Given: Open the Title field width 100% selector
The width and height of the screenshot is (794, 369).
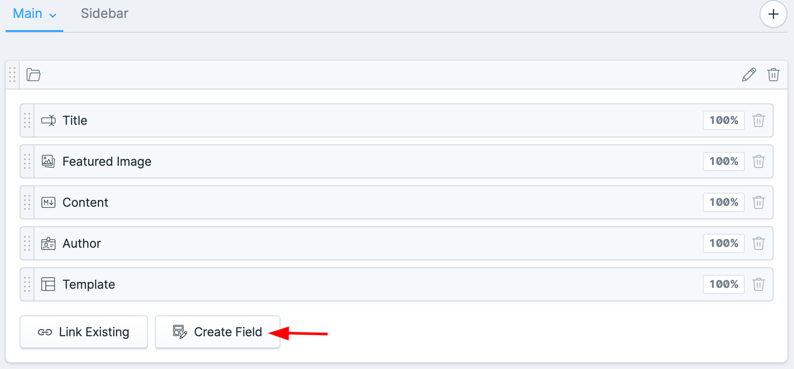Looking at the screenshot, I should pos(723,121).
